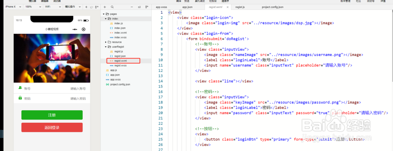
Task: Collapse the pages folder arrow
Action: (x=104, y=14)
